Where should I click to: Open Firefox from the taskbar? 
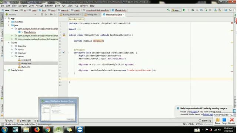tap(37, 130)
